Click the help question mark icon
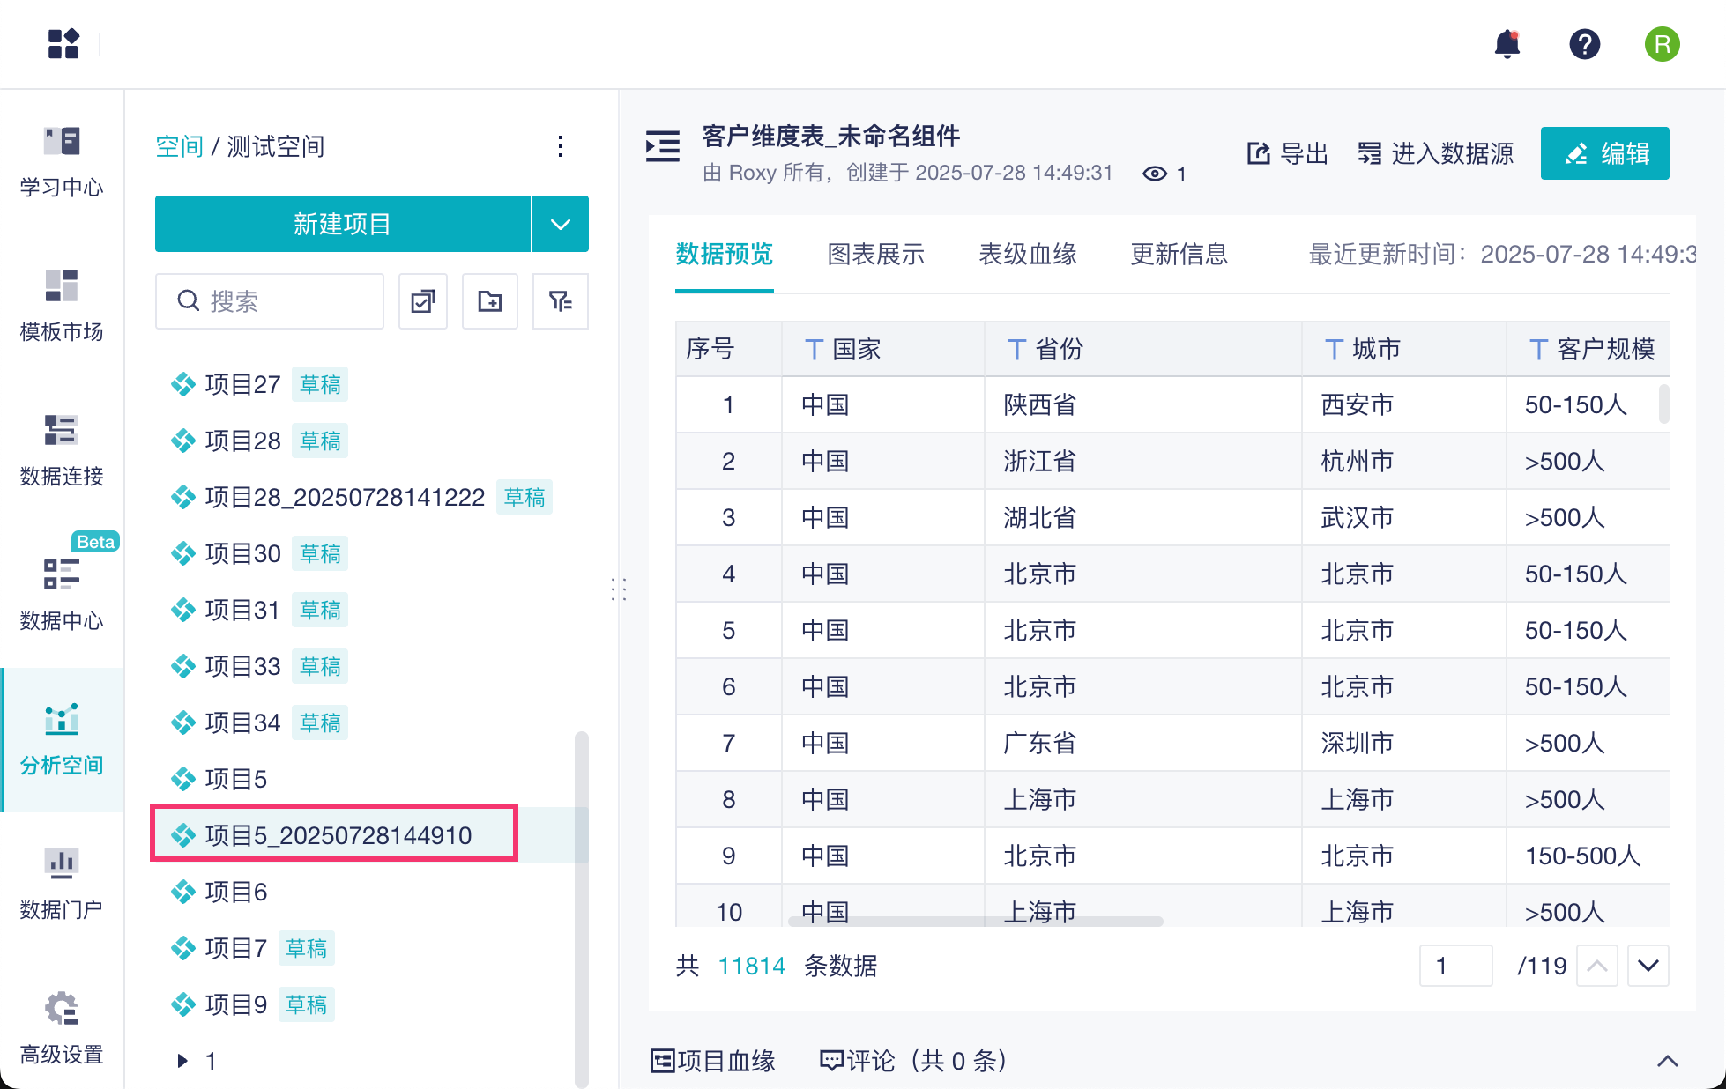Screen dimensions: 1726x1089 (1584, 44)
